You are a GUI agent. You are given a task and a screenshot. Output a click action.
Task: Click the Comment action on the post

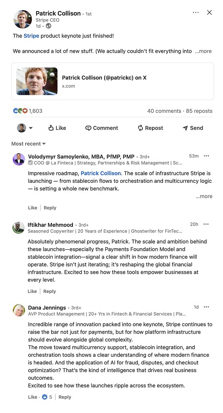[x=102, y=128]
